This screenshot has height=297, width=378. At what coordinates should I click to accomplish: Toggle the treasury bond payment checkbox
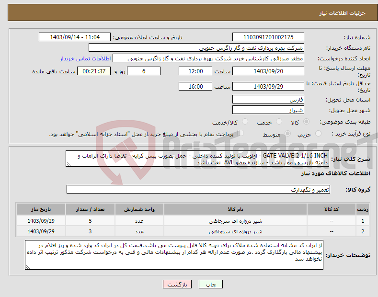(241, 133)
